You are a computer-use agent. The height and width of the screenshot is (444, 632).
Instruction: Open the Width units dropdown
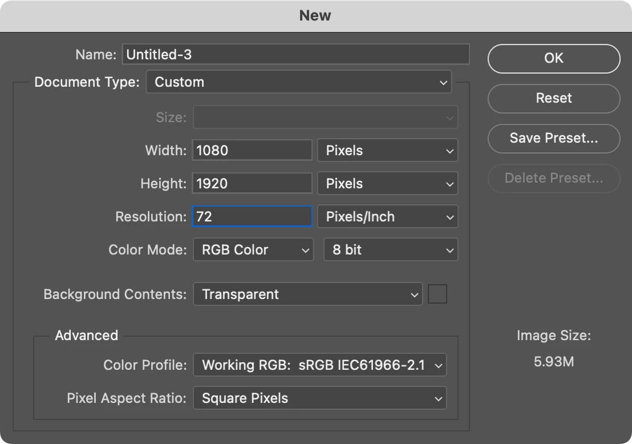[387, 151]
